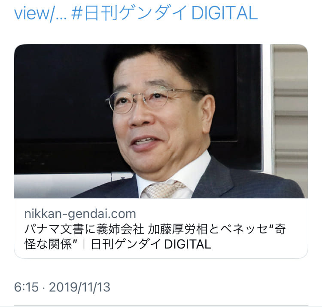Tap the word DIGITAL in blue hashtag
Viewport: 322px width, 307px height.
[x=224, y=13]
